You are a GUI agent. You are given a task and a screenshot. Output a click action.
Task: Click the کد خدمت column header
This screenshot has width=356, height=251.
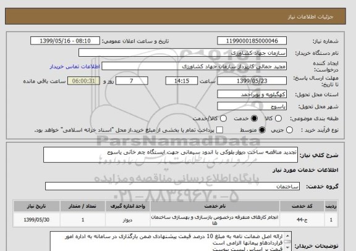click(302, 206)
